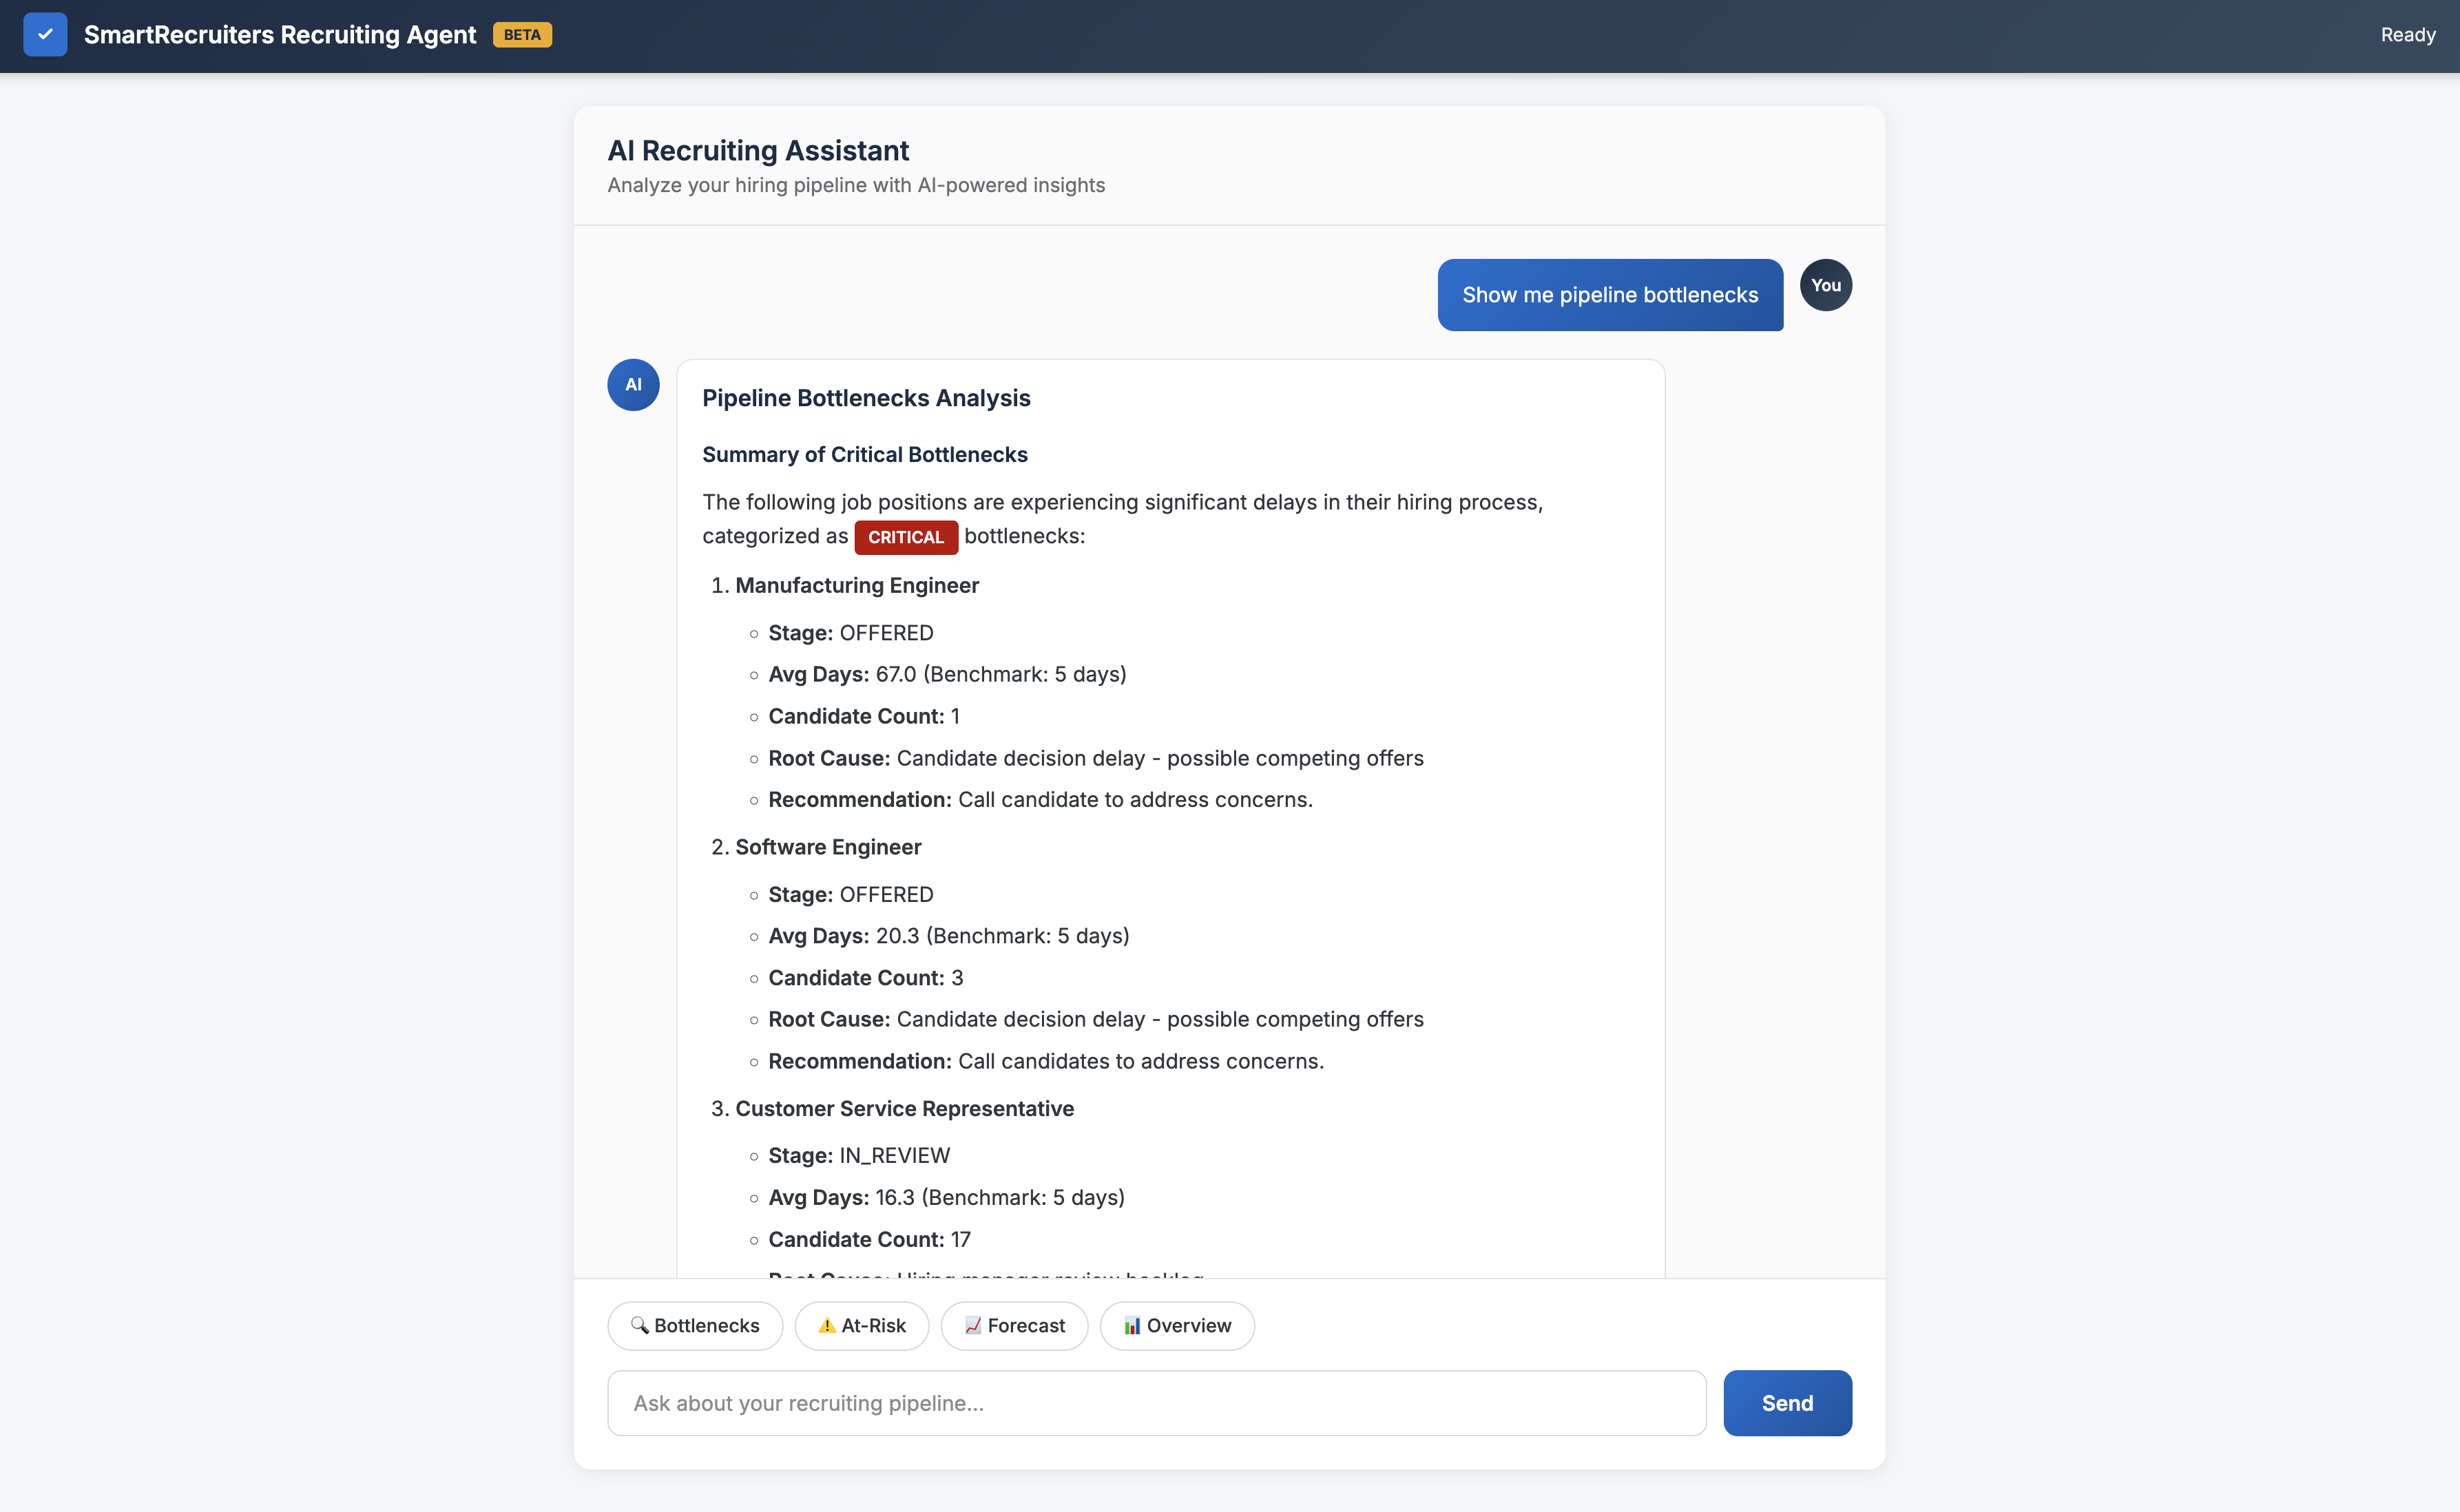Click Avg Days: 16.3 benchmark line

946,1197
